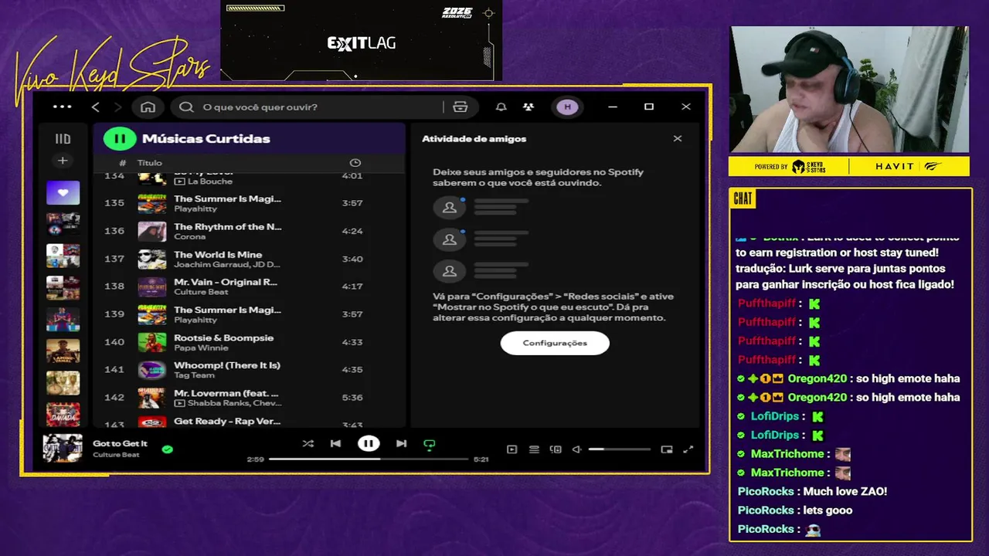The image size is (989, 556).
Task: Open the 'Got to Get It' now-playing title
Action: (120, 444)
